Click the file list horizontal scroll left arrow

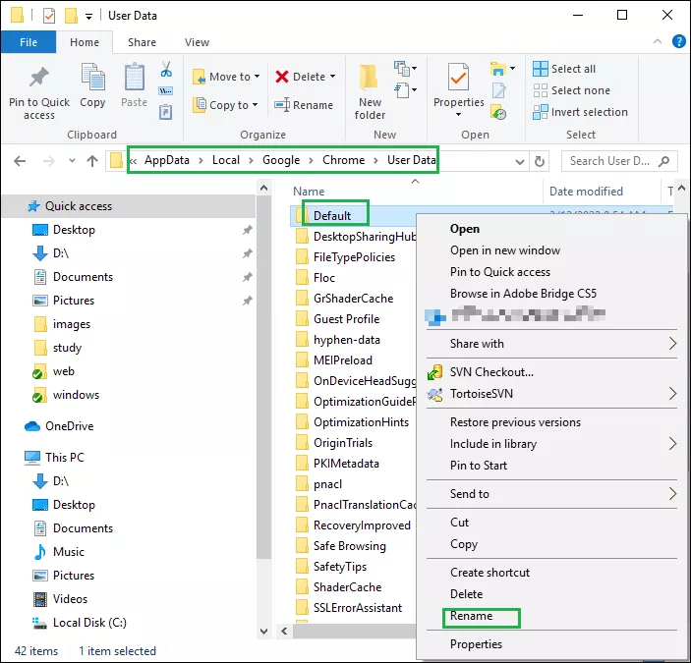coord(284,632)
